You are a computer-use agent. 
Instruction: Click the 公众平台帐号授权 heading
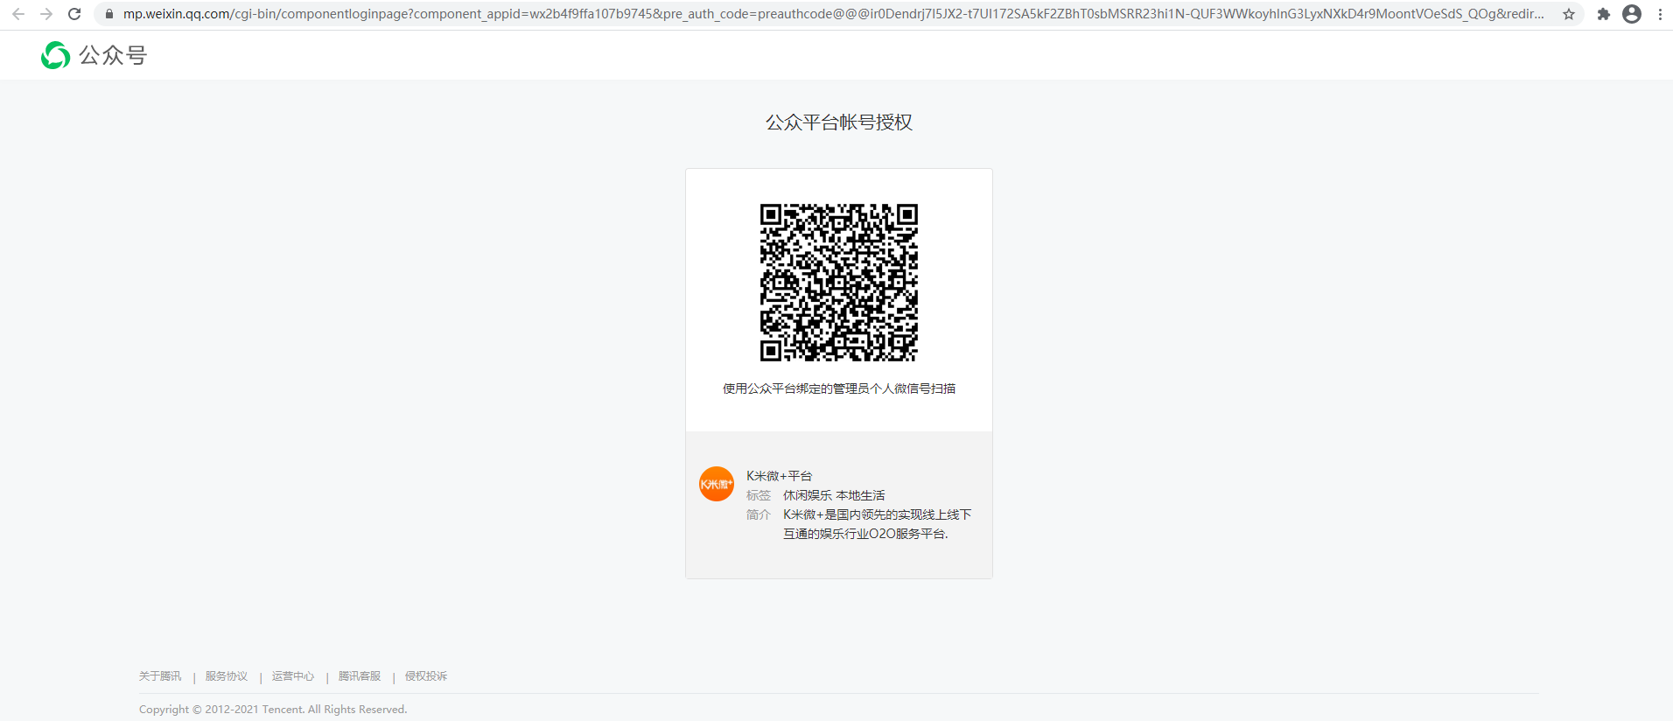(839, 122)
